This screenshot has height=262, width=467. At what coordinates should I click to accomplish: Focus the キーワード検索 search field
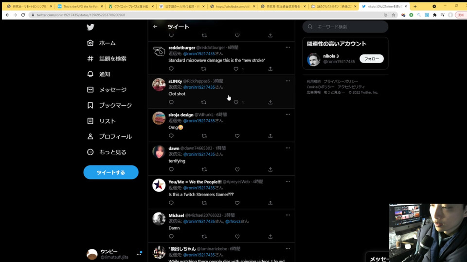(x=345, y=27)
